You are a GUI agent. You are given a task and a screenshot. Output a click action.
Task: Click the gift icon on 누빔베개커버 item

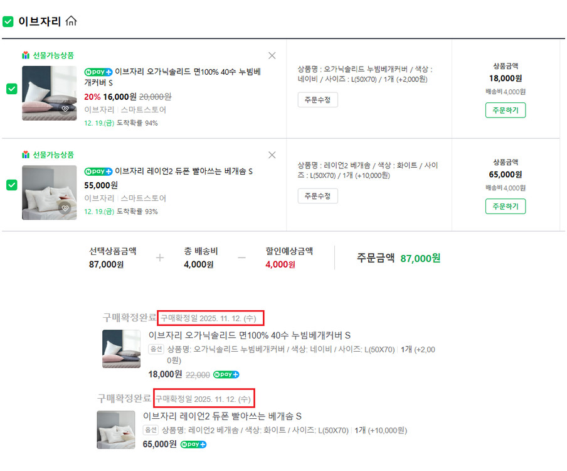click(x=25, y=56)
